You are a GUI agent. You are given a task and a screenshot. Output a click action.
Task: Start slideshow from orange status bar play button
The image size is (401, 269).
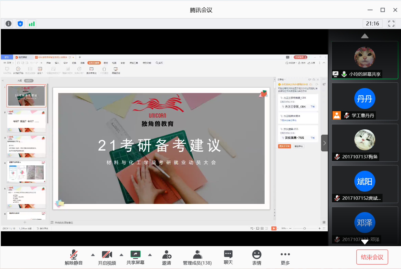pyautogui.click(x=274, y=228)
